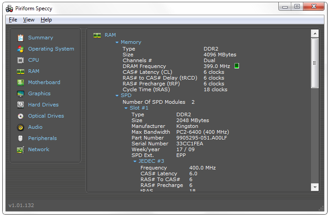Click the EPP SPD Ext. value
Image resolution: width=328 pixels, height=216 pixels.
181,155
